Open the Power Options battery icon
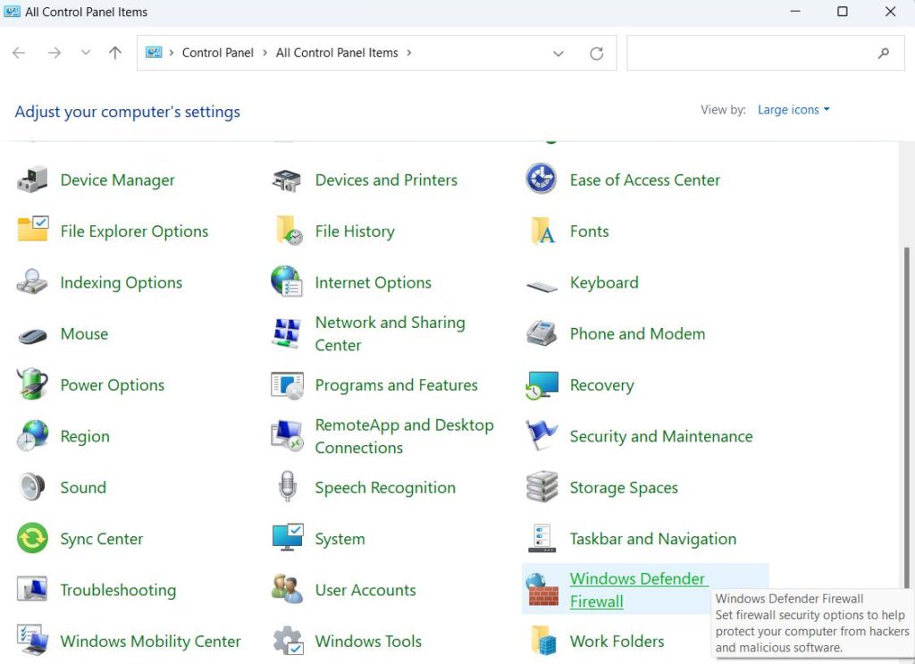The image size is (915, 664). pyautogui.click(x=32, y=384)
